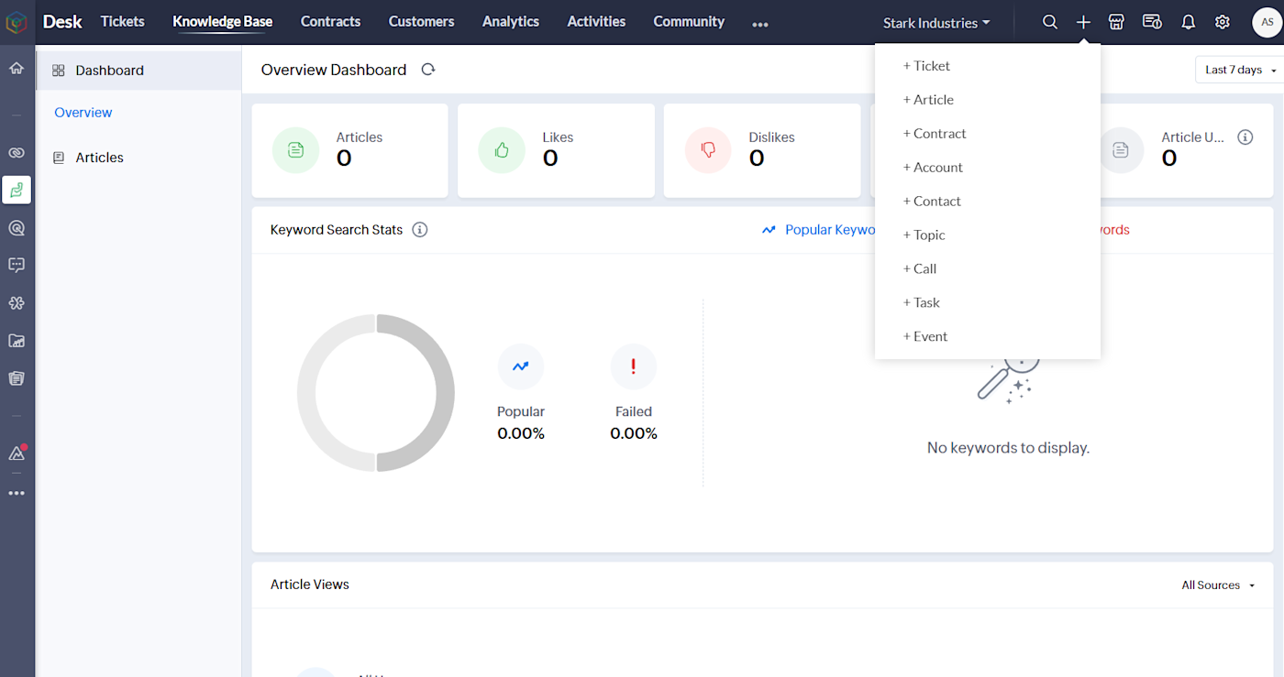Select the Popular Keywords tab
This screenshot has height=677, width=1284.
(x=819, y=230)
